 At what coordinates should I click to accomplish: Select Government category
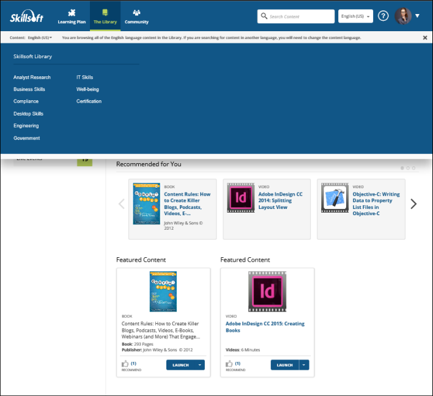[x=26, y=138]
